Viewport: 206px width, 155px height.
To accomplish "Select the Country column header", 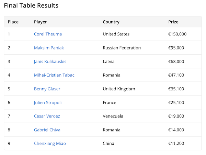I will (x=111, y=22).
